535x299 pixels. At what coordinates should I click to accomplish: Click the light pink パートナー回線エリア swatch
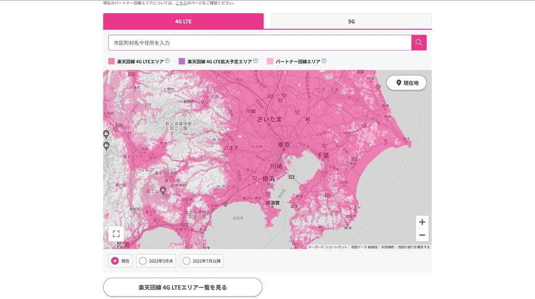point(270,61)
